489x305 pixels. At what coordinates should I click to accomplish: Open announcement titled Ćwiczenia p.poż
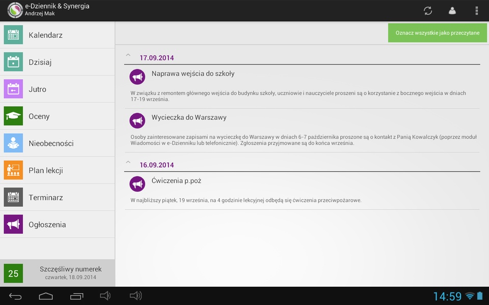176,181
